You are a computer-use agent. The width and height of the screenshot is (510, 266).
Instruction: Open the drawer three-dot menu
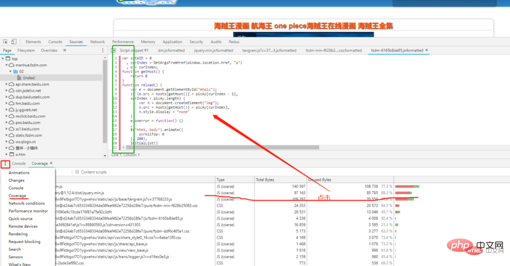tap(5, 164)
